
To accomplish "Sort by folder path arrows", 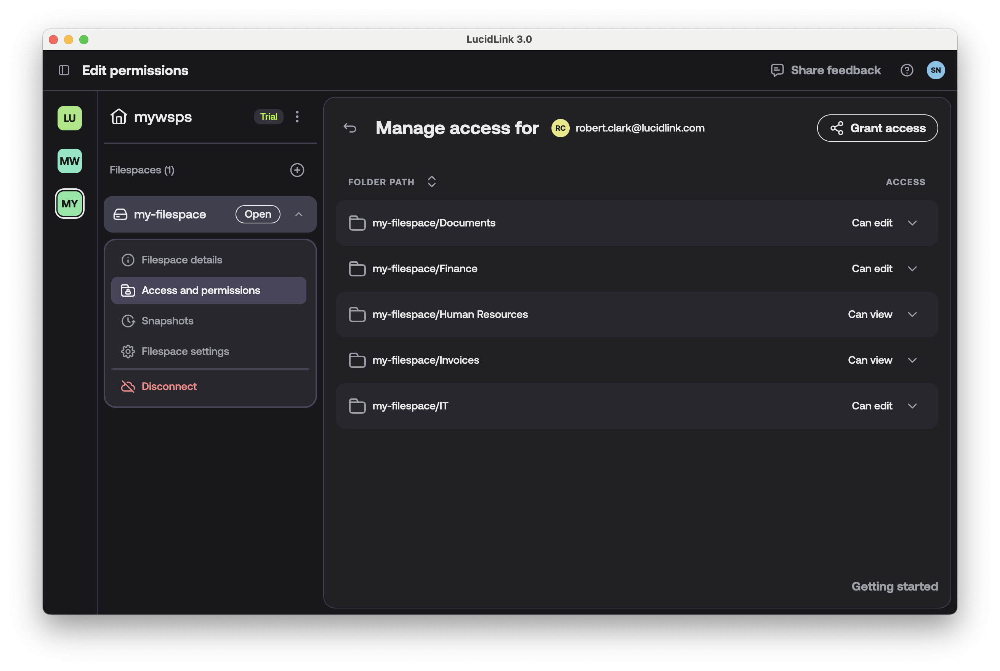I will coord(431,181).
